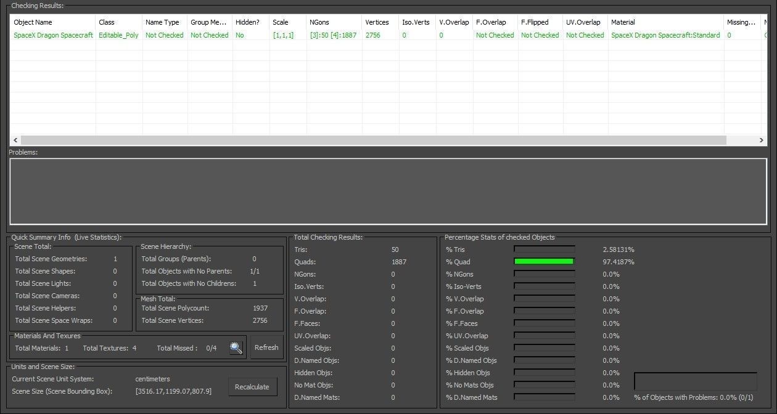Click the Hidden Objs: results label
The width and height of the screenshot is (777, 414).
tap(314, 373)
